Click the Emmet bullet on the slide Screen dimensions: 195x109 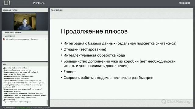click(69, 72)
